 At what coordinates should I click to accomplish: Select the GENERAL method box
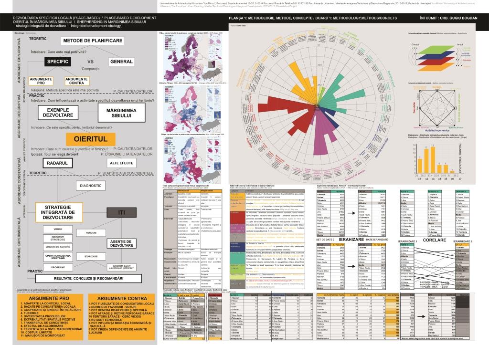pyautogui.click(x=121, y=62)
